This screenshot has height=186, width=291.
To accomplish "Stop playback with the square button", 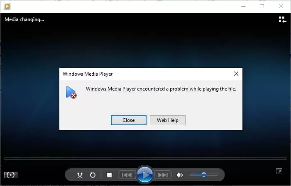I will pyautogui.click(x=109, y=175).
